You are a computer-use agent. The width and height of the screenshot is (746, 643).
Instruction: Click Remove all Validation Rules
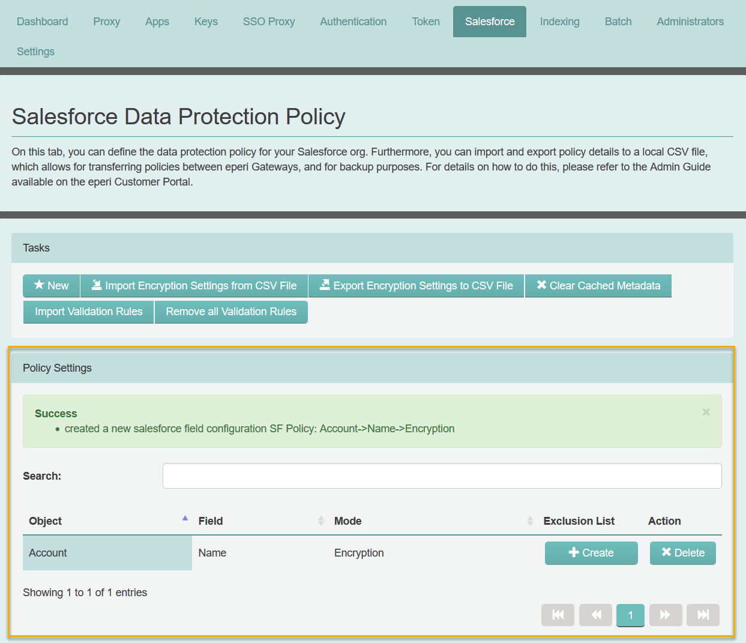231,312
